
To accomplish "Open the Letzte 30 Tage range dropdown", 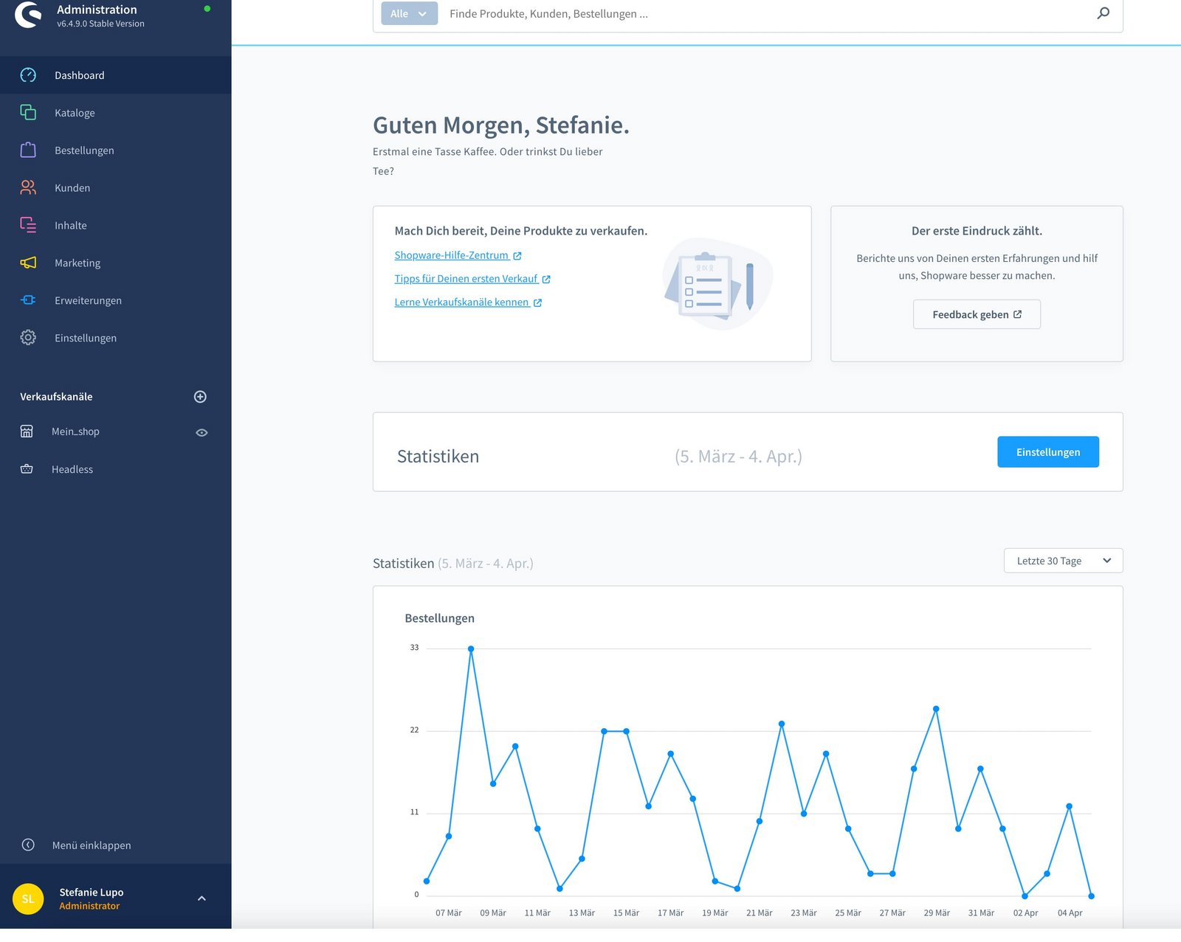I will point(1063,561).
